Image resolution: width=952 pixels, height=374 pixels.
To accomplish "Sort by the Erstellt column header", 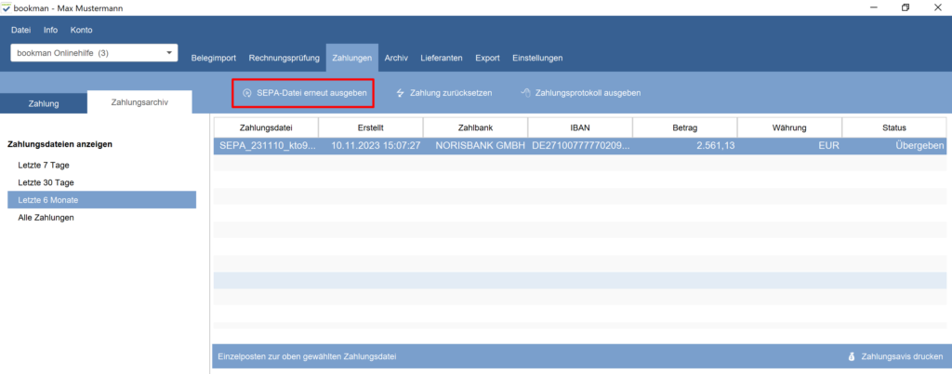I will tap(370, 128).
